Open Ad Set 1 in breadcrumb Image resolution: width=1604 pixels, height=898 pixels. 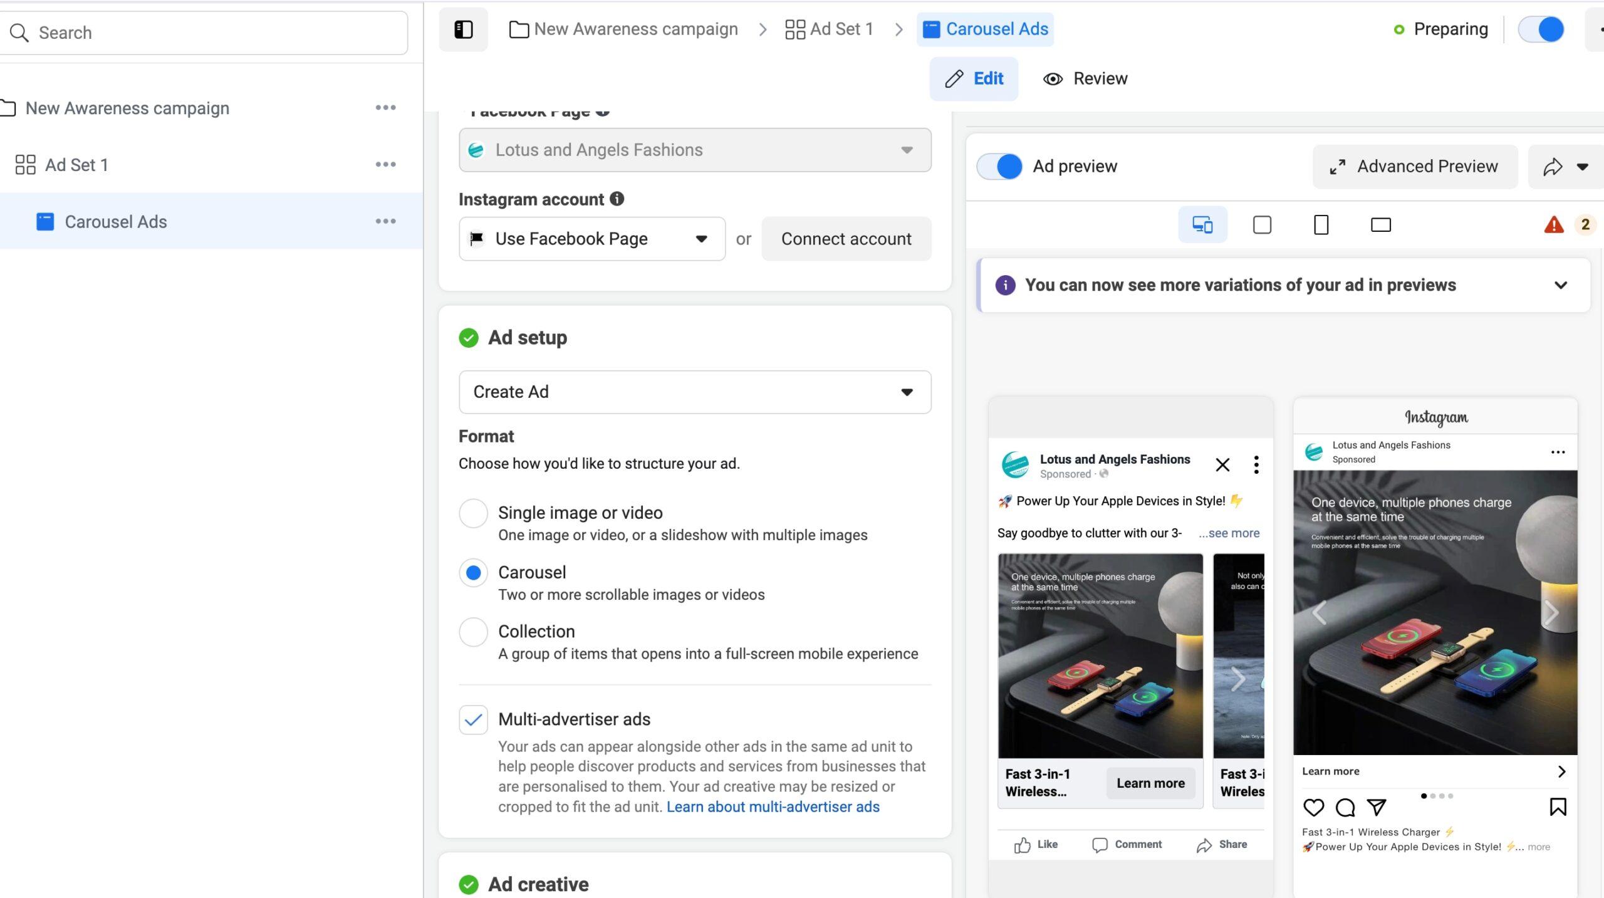click(829, 29)
